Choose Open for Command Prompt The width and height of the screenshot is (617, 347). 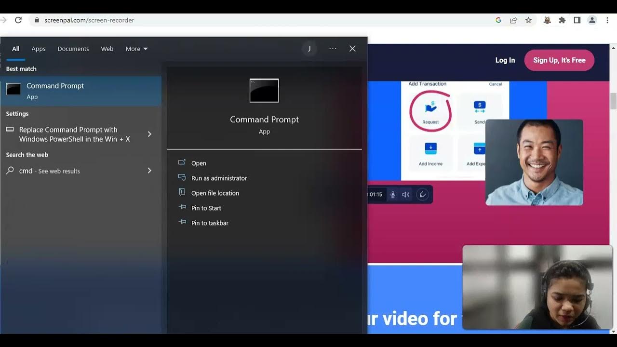[199, 163]
